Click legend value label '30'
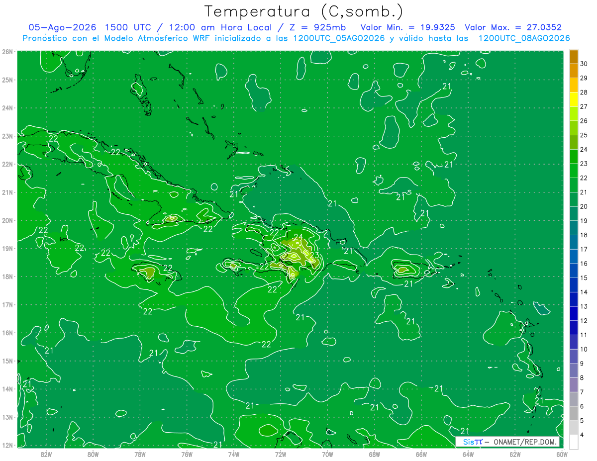Viewport: 597px width, 461px height. (584, 64)
